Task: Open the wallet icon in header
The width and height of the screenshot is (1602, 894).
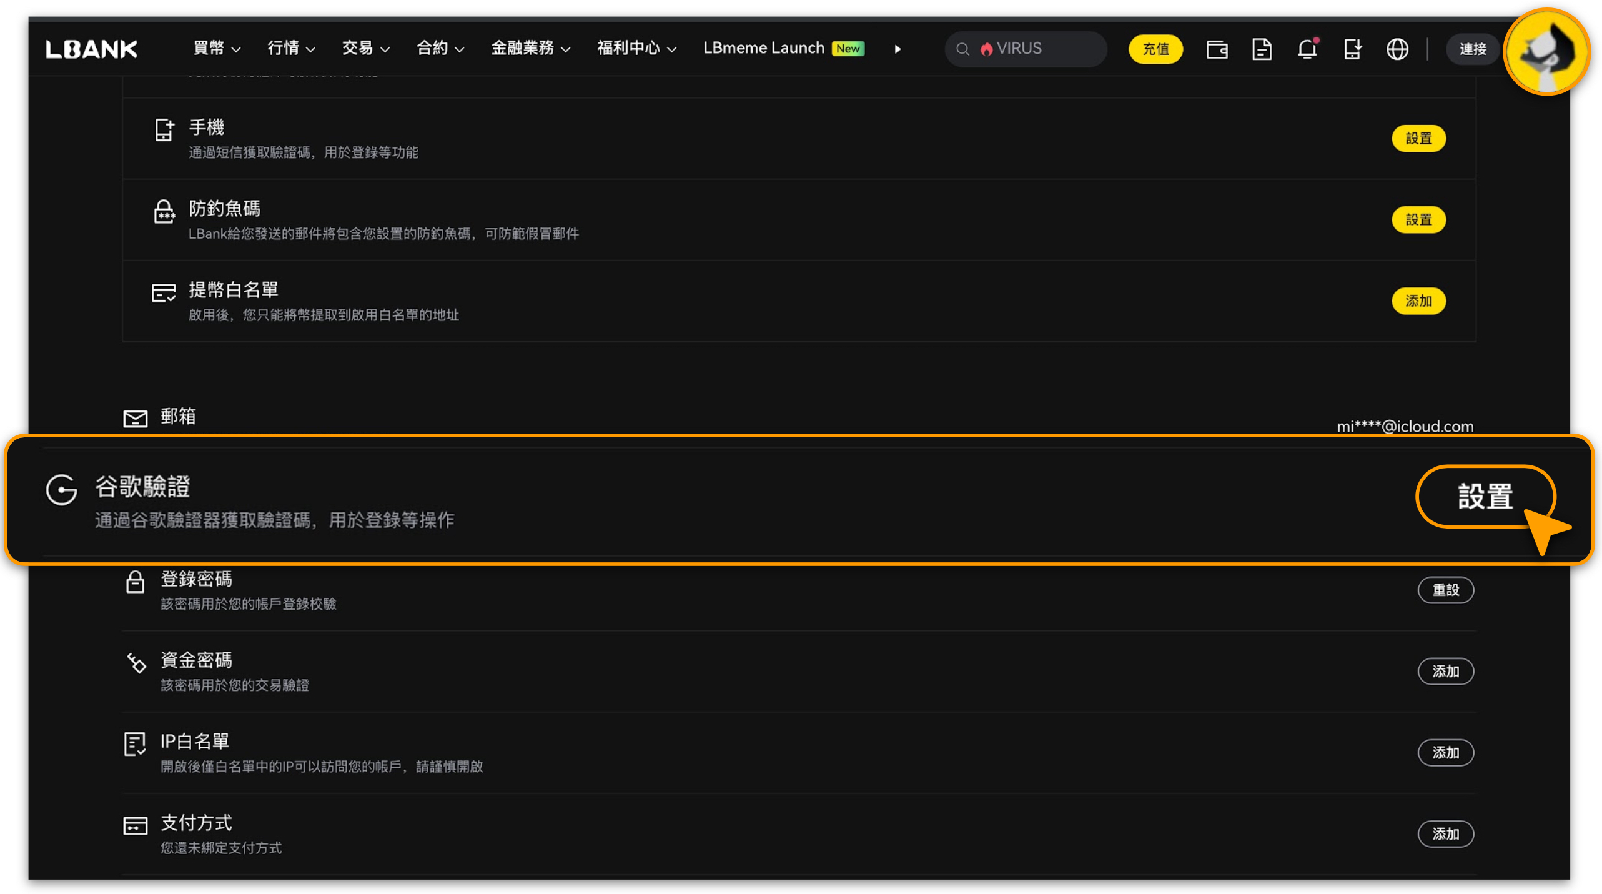Action: pos(1216,49)
